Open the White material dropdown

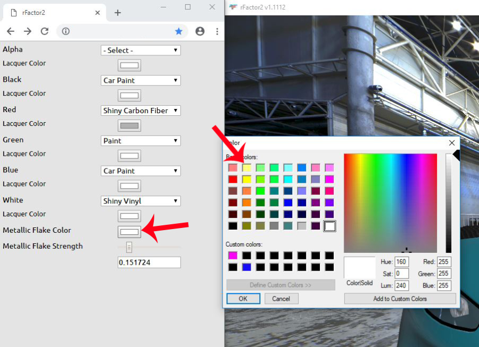pyautogui.click(x=141, y=201)
